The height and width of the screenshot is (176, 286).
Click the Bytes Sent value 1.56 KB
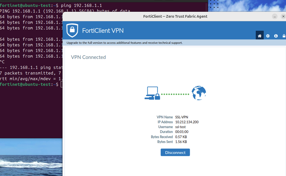181,142
